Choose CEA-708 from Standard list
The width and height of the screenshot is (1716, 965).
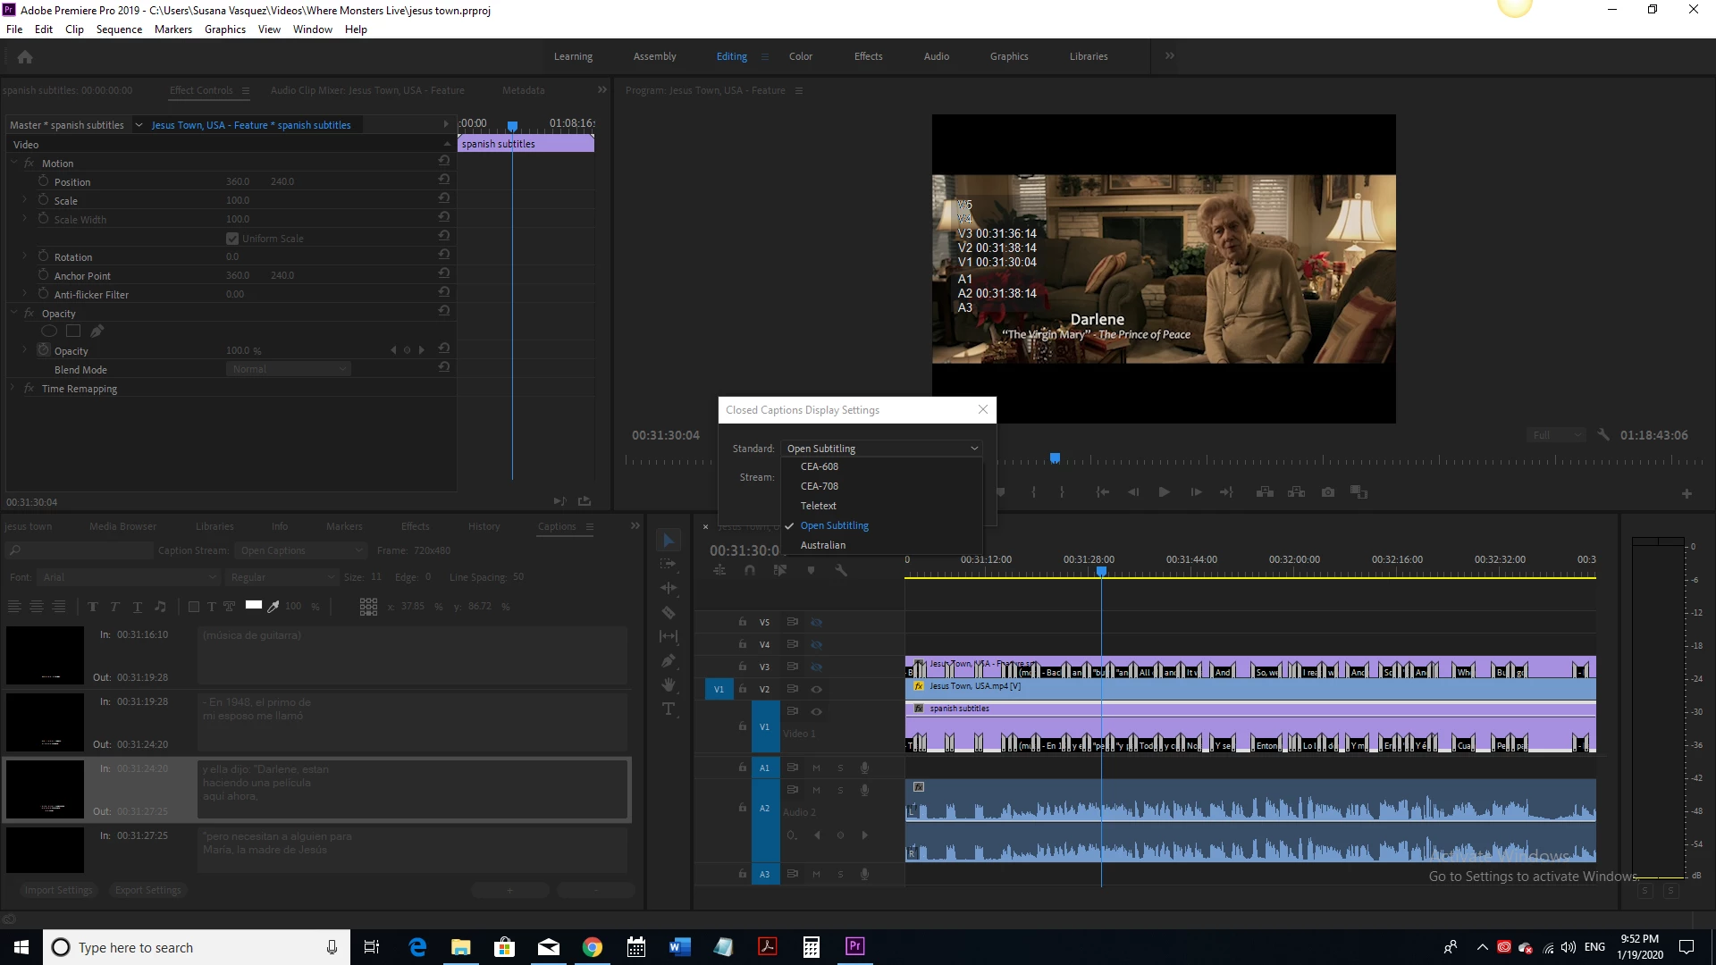tap(819, 486)
